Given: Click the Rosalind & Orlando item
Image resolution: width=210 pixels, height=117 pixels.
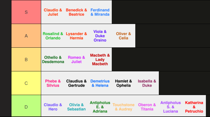Looking at the screenshot, I should (x=53, y=36).
